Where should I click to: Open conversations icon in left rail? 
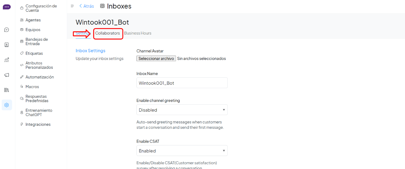tap(7, 30)
